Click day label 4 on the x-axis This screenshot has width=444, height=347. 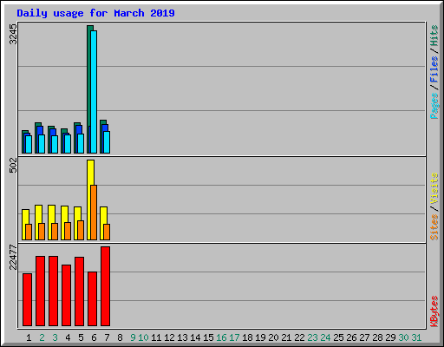[x=68, y=337]
